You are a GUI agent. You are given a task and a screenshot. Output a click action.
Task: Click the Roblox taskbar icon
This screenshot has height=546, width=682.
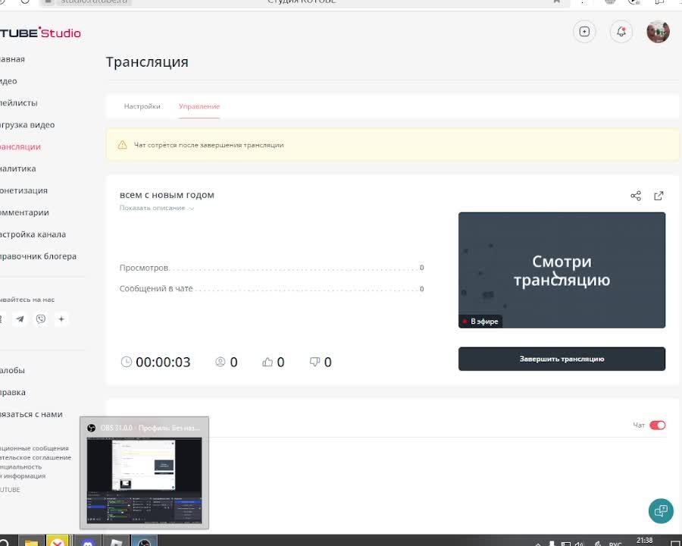(116, 541)
